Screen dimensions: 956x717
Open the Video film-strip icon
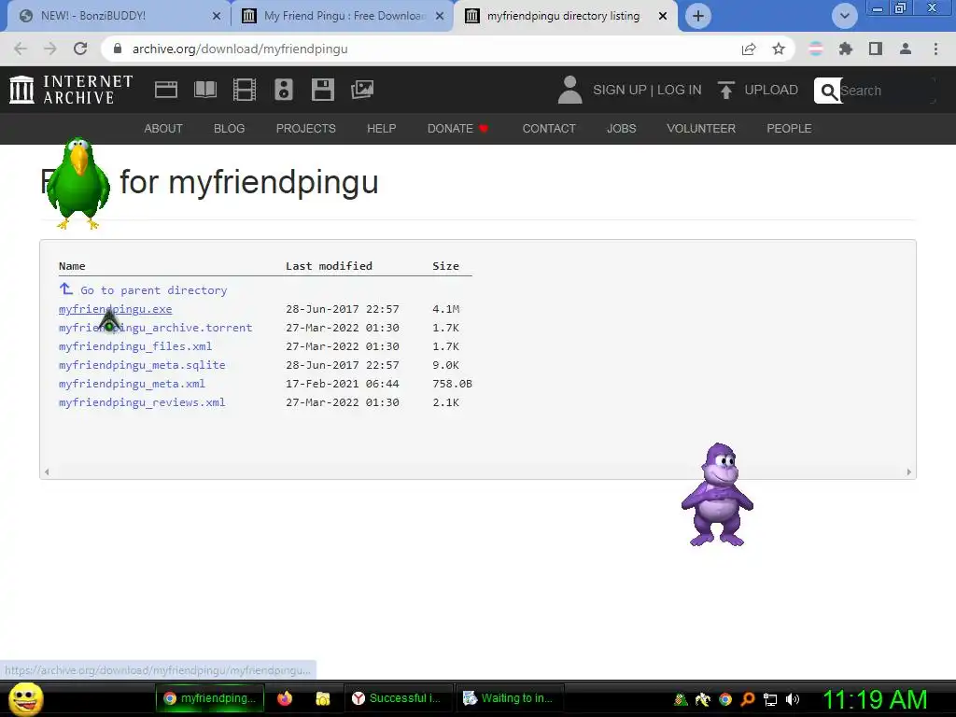245,90
